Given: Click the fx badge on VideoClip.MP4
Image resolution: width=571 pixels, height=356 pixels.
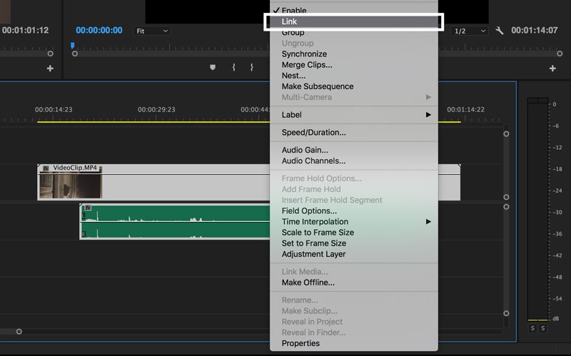Looking at the screenshot, I should [46, 168].
